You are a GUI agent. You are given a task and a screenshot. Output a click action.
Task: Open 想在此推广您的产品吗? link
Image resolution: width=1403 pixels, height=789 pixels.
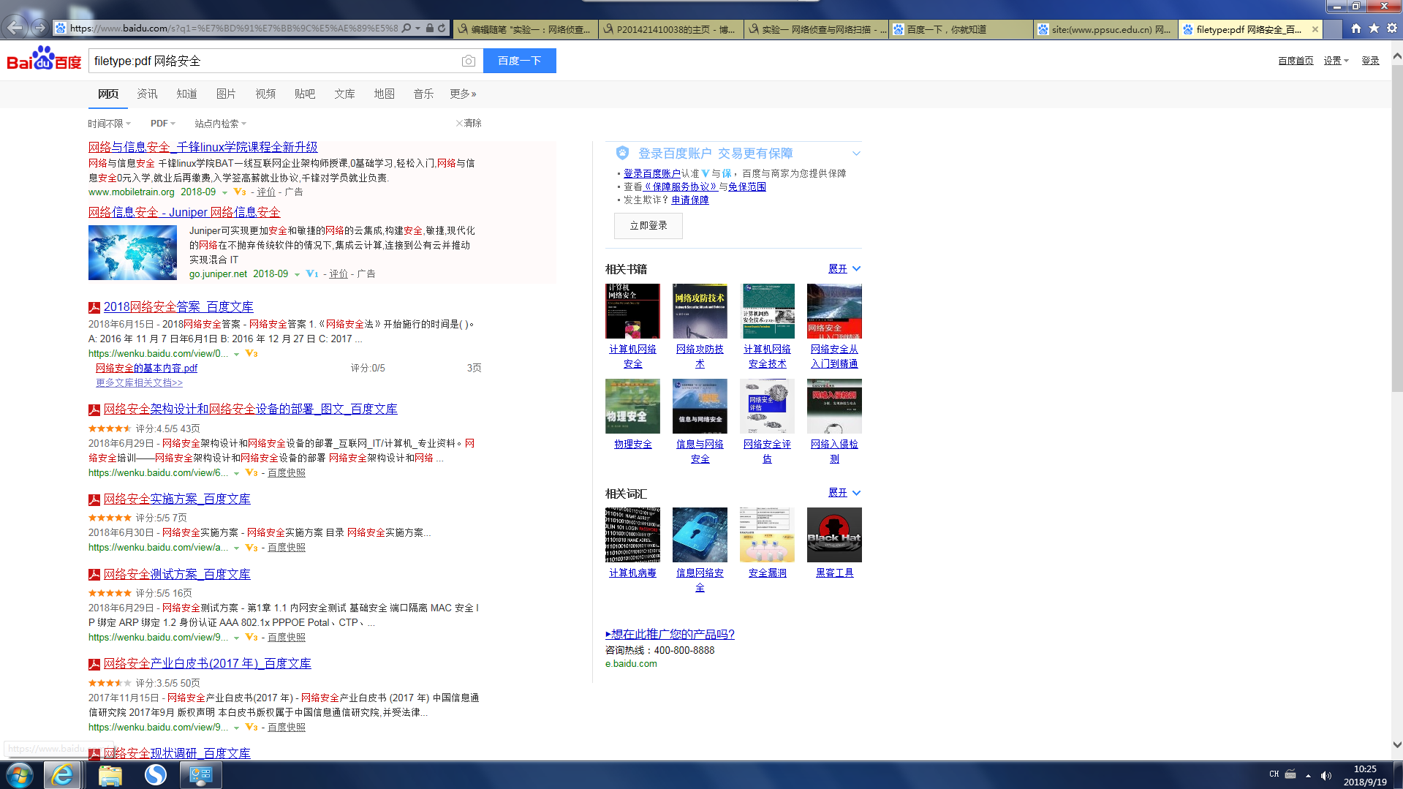tap(670, 634)
